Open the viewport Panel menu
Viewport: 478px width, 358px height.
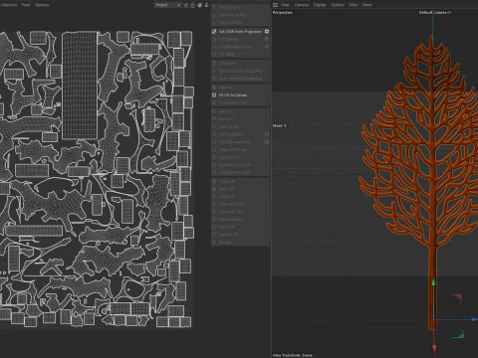[367, 5]
